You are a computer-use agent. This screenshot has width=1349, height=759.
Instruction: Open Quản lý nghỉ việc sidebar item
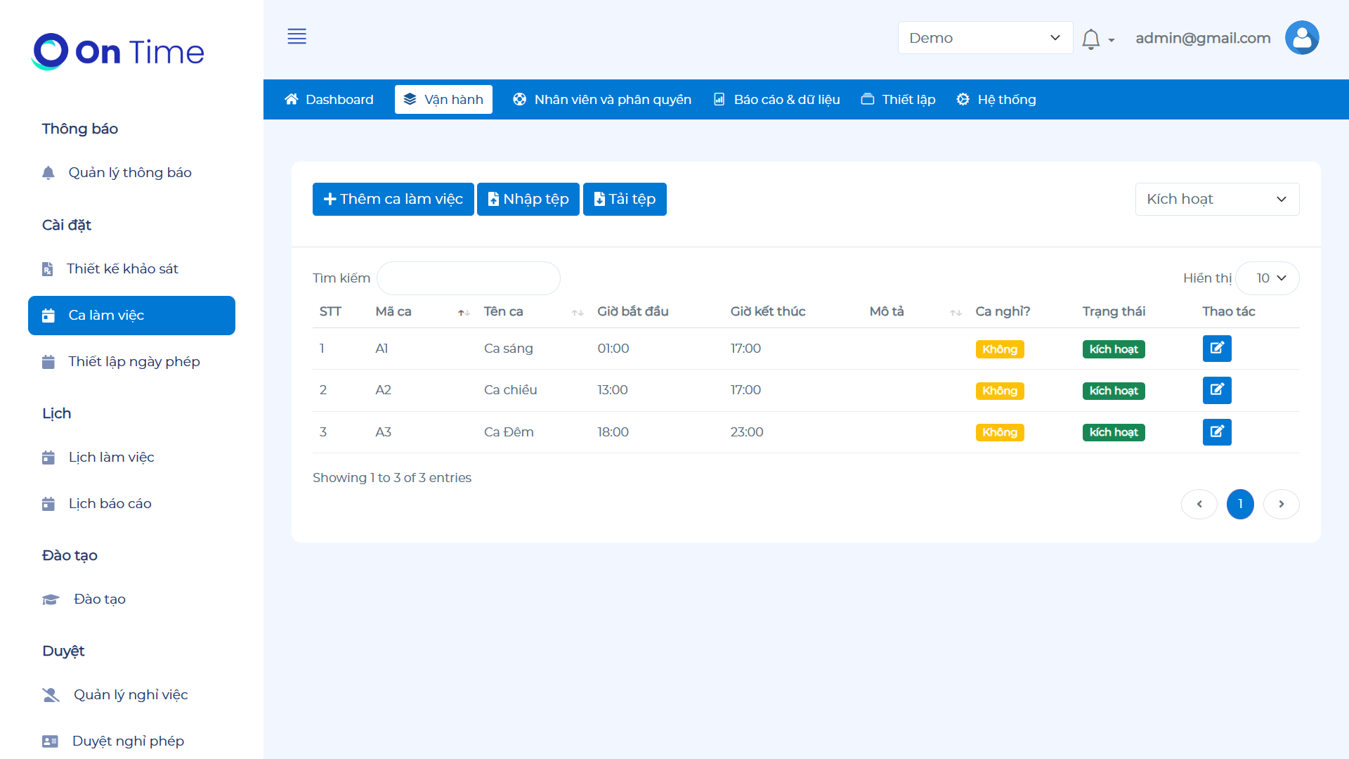131,695
